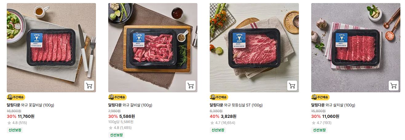The image size is (405, 140).
Task: Open 달링다운 와규 갈비살 (100g) product link
Action: pyautogui.click(x=130, y=105)
